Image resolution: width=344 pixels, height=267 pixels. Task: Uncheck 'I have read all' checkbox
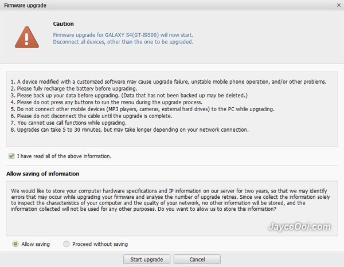click(x=11, y=156)
